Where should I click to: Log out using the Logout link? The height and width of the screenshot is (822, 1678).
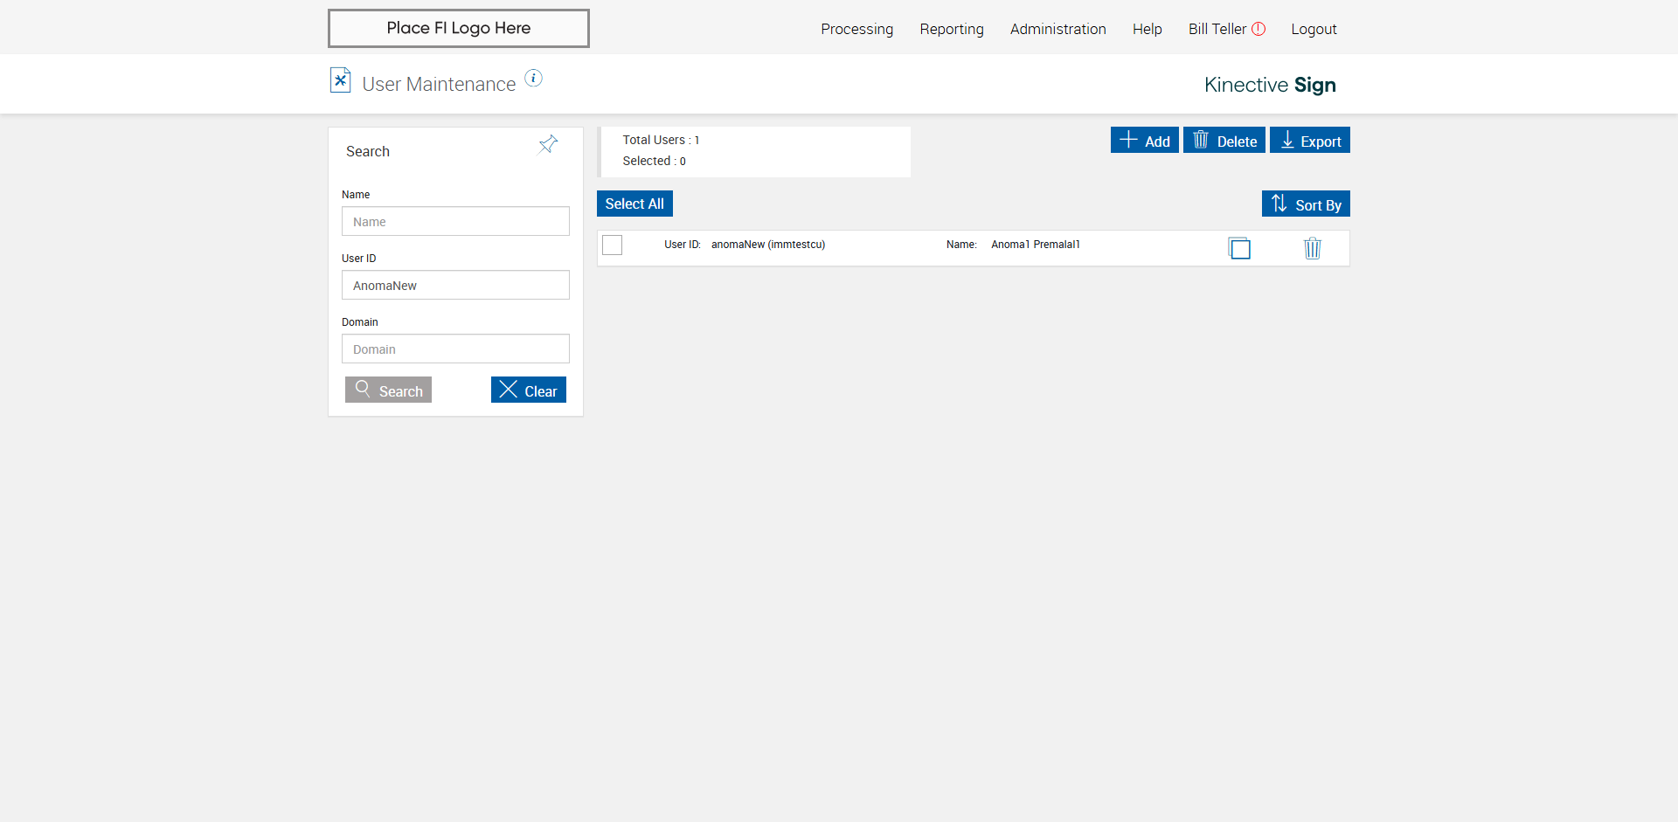(1314, 29)
